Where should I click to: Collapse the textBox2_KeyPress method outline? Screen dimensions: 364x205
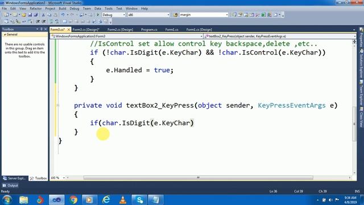[58, 105]
